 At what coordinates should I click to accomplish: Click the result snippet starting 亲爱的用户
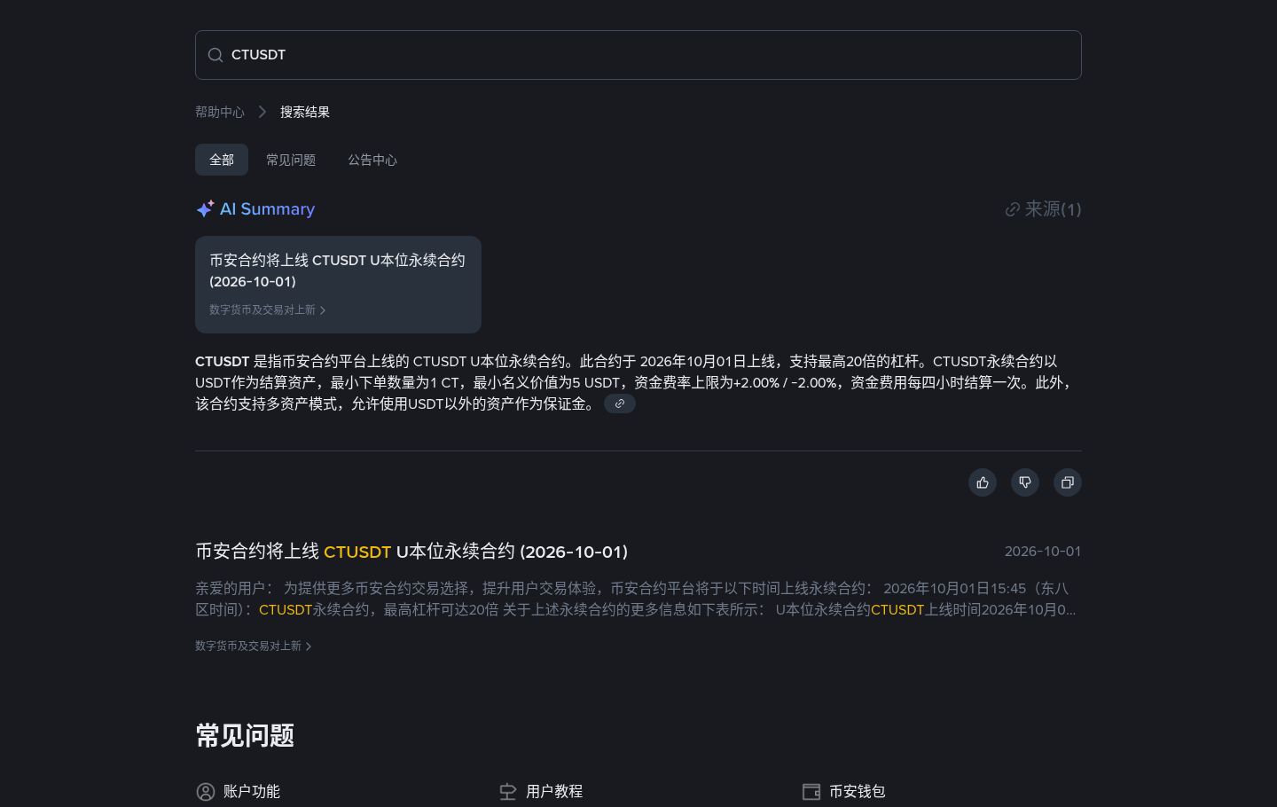click(636, 599)
